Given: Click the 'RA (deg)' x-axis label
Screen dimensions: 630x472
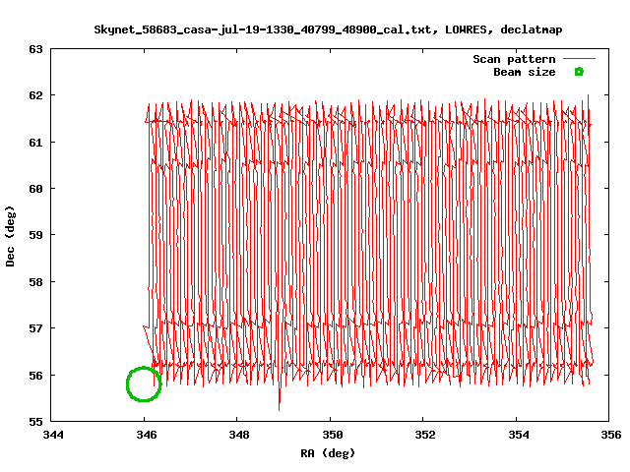Looking at the screenshot, I should coord(328,453).
